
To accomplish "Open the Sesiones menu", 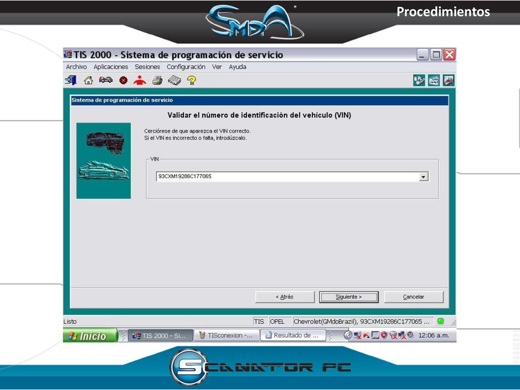I will (x=147, y=67).
